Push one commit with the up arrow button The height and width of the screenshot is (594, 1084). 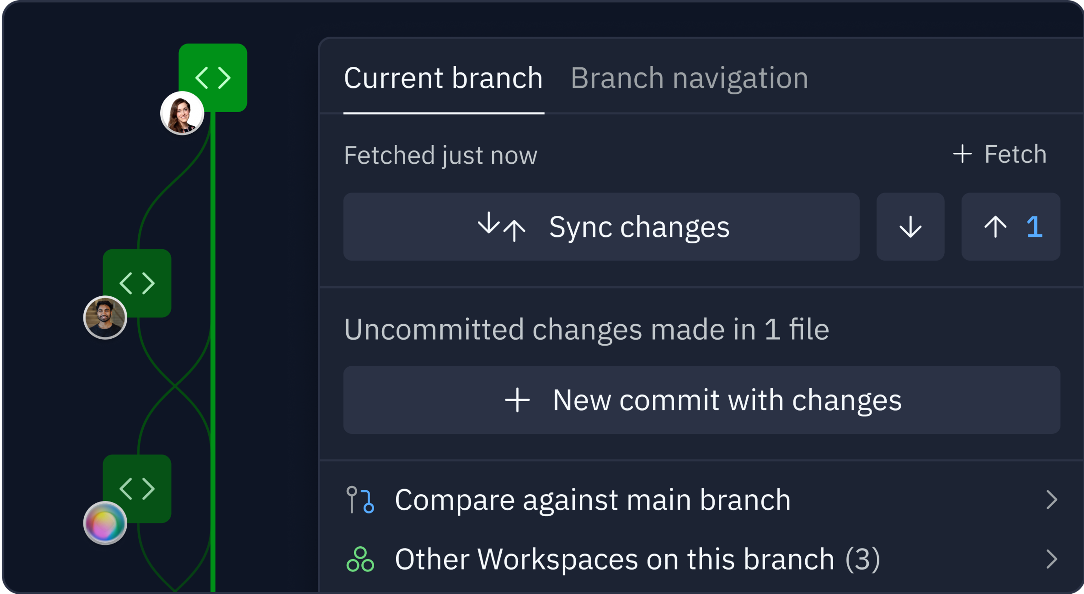coord(1011,227)
